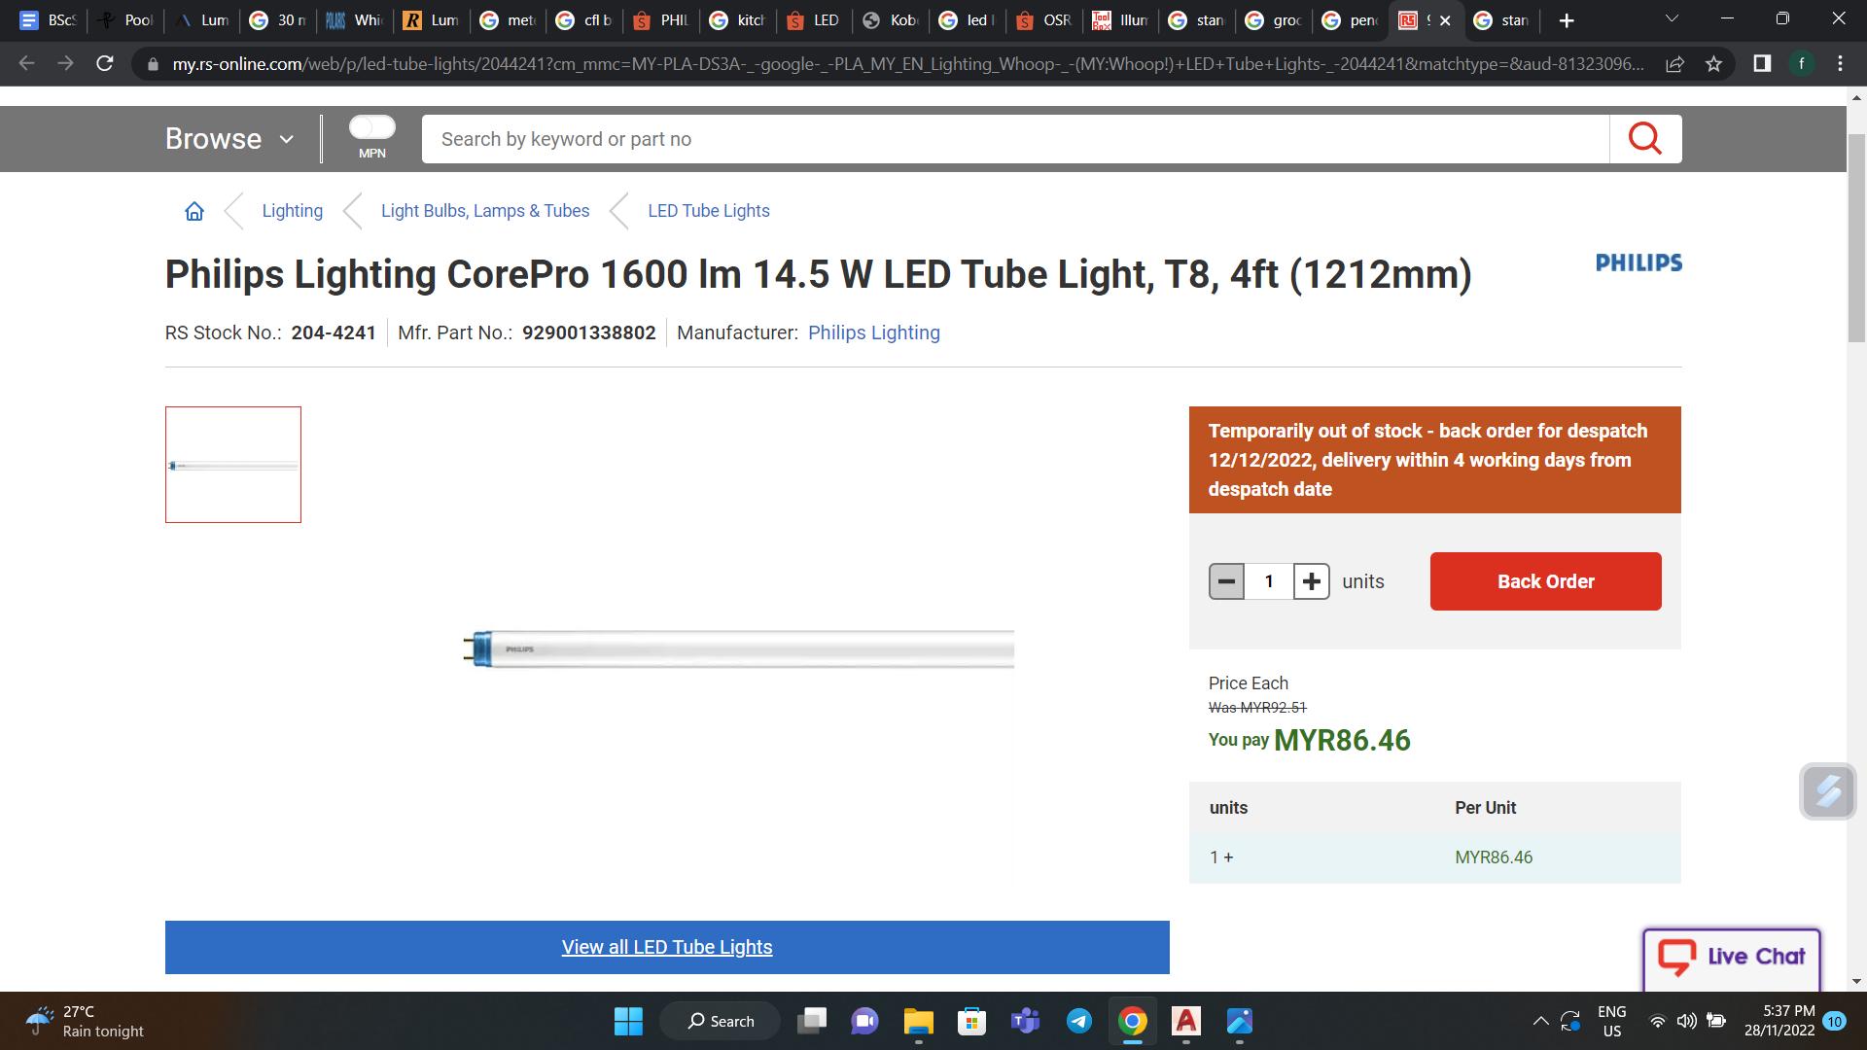Show hidden system tray icons

pos(1540,1021)
